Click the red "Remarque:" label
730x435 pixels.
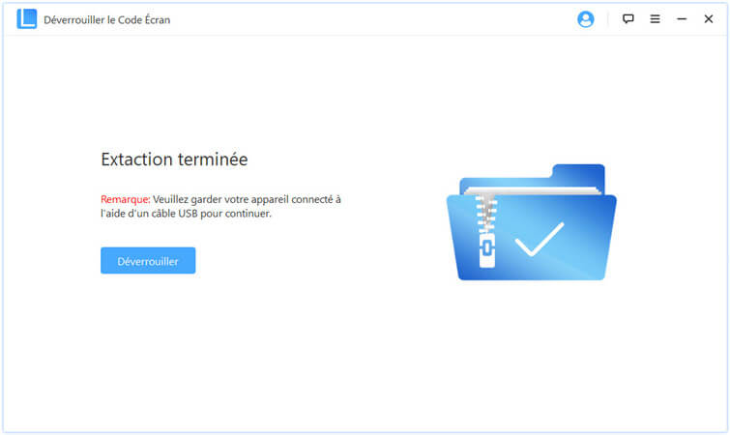click(x=125, y=199)
